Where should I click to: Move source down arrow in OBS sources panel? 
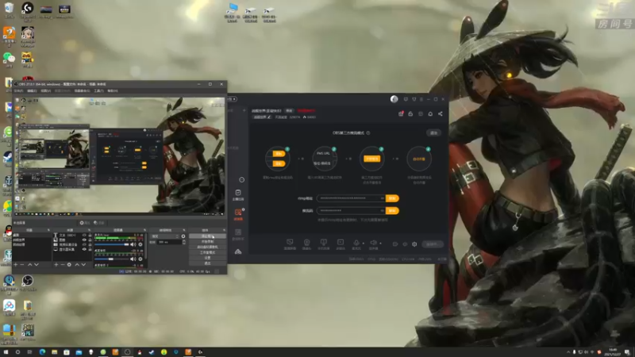[x=83, y=265]
